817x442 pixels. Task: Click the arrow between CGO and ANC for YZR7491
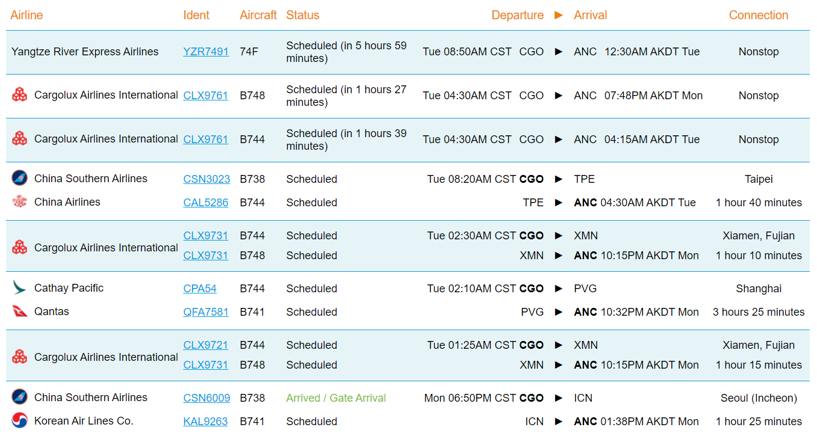tap(559, 52)
